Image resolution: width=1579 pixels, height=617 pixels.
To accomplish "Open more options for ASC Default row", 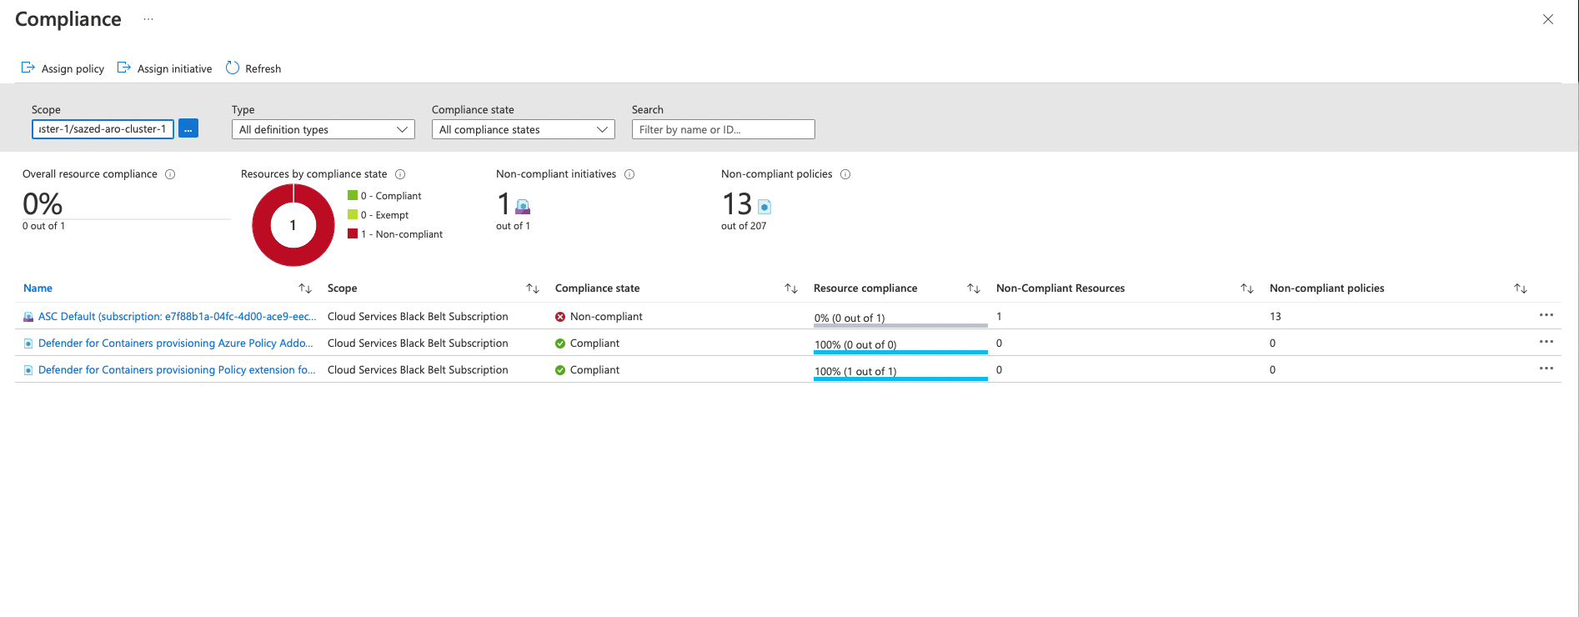I will click(1546, 315).
